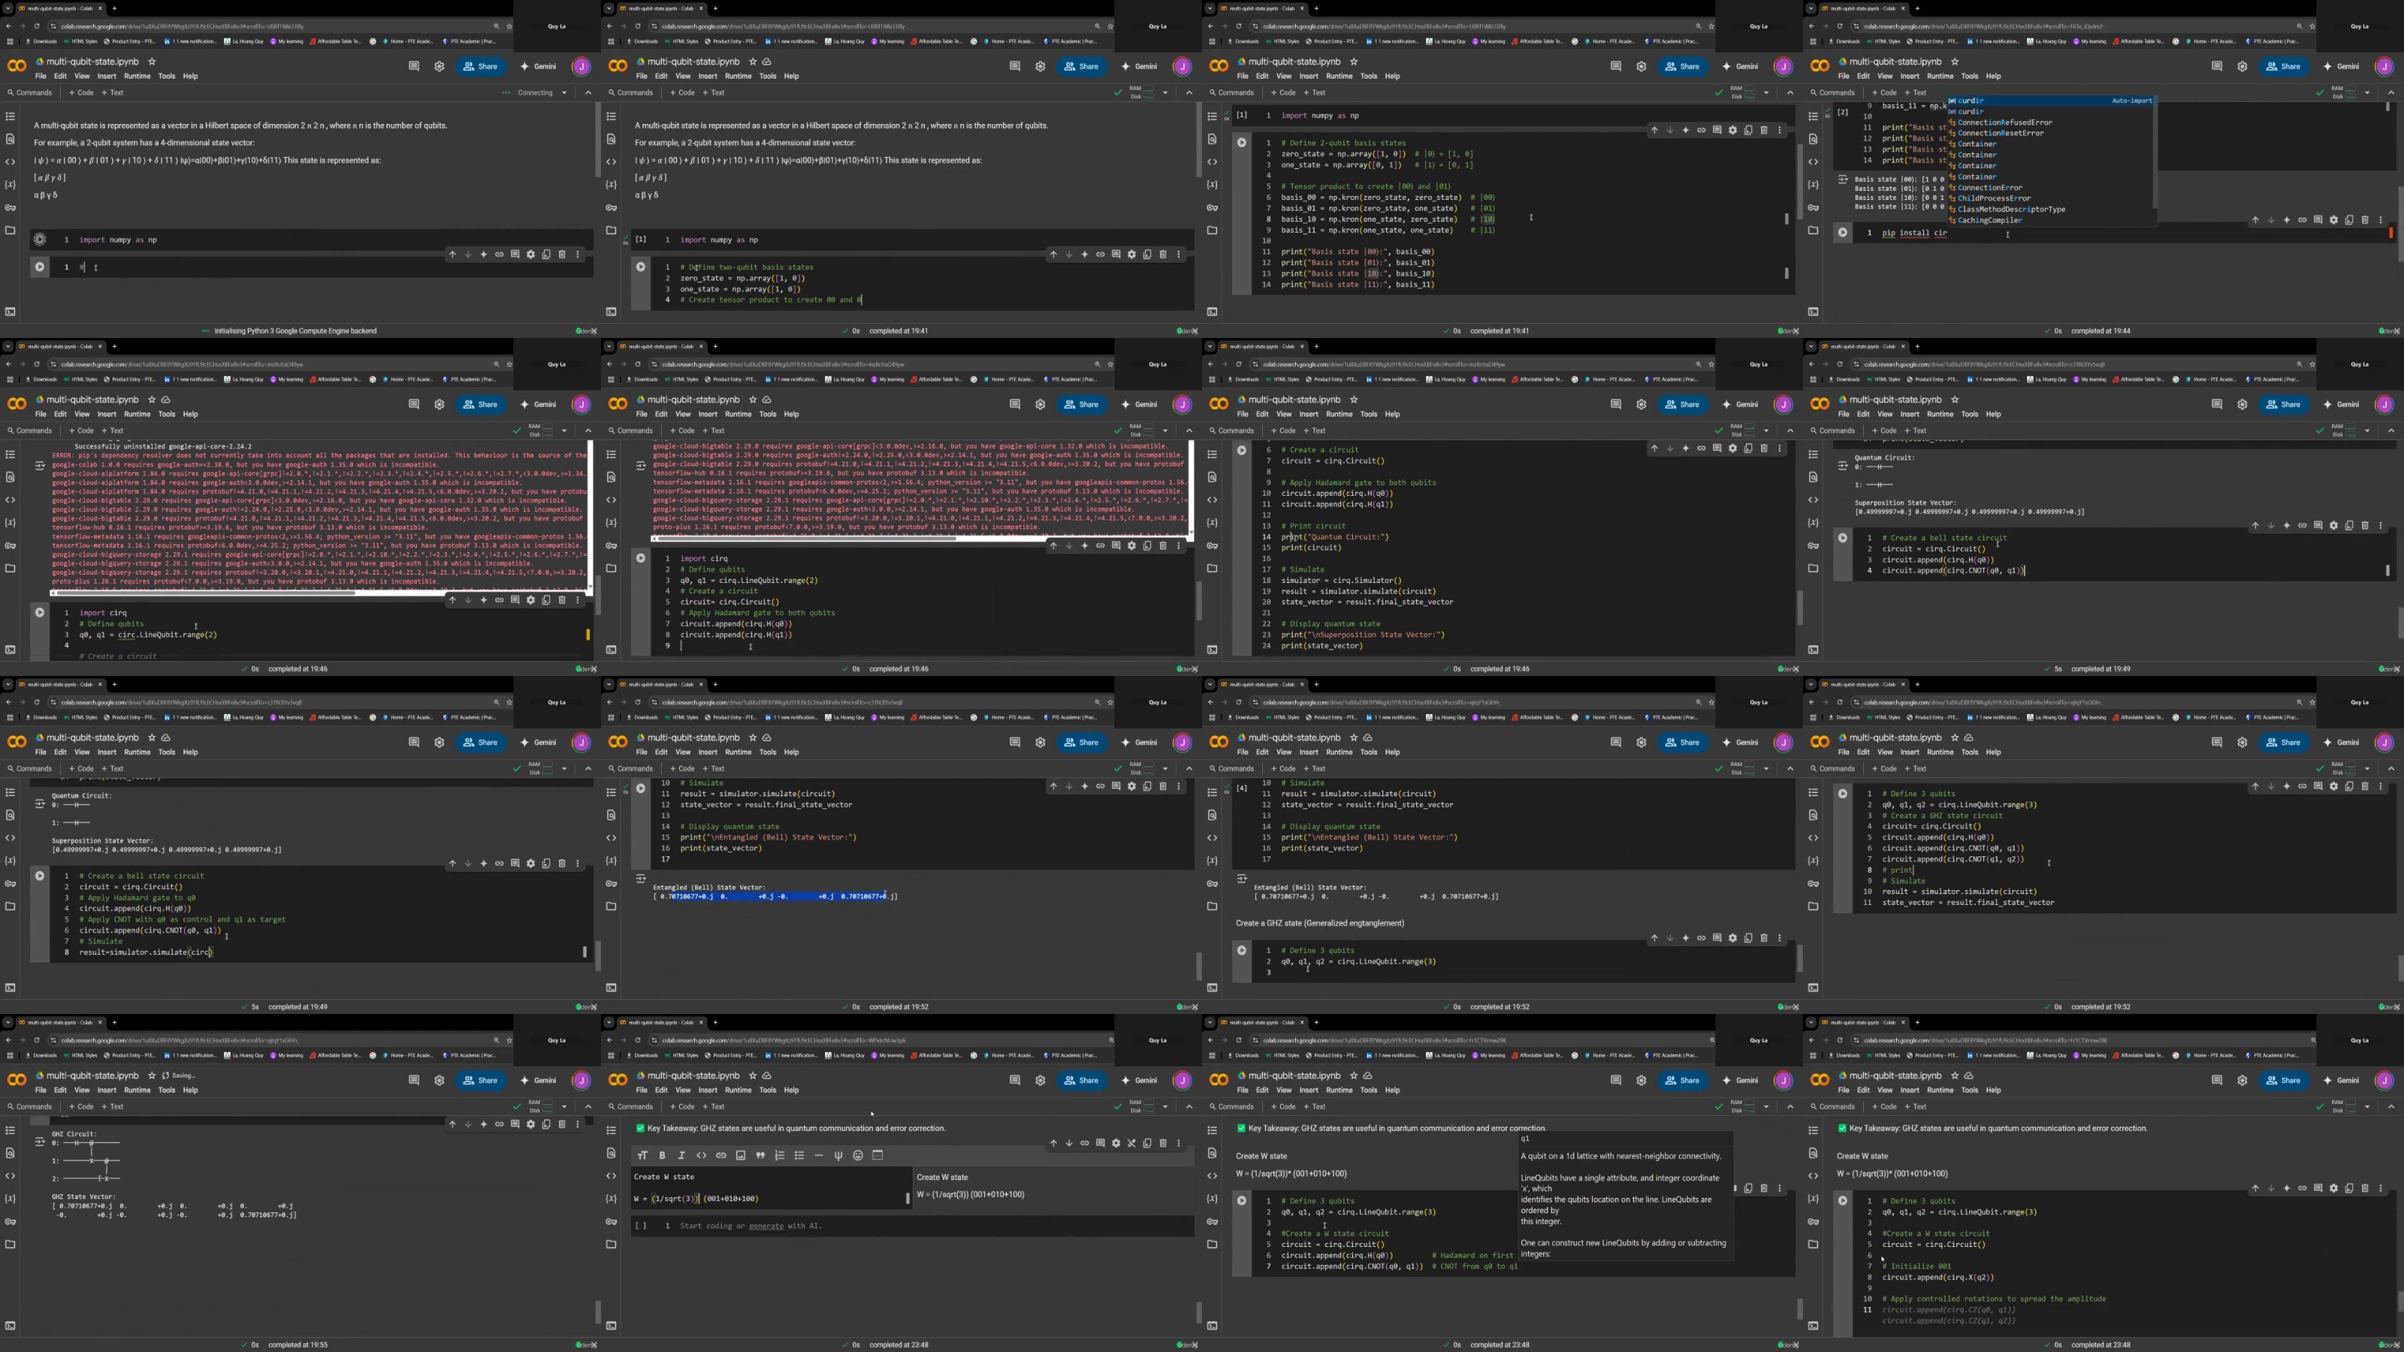Delete the "pip install cir" cell with trash icon
Viewport: 2404px width, 1352px height.
coord(2365,220)
